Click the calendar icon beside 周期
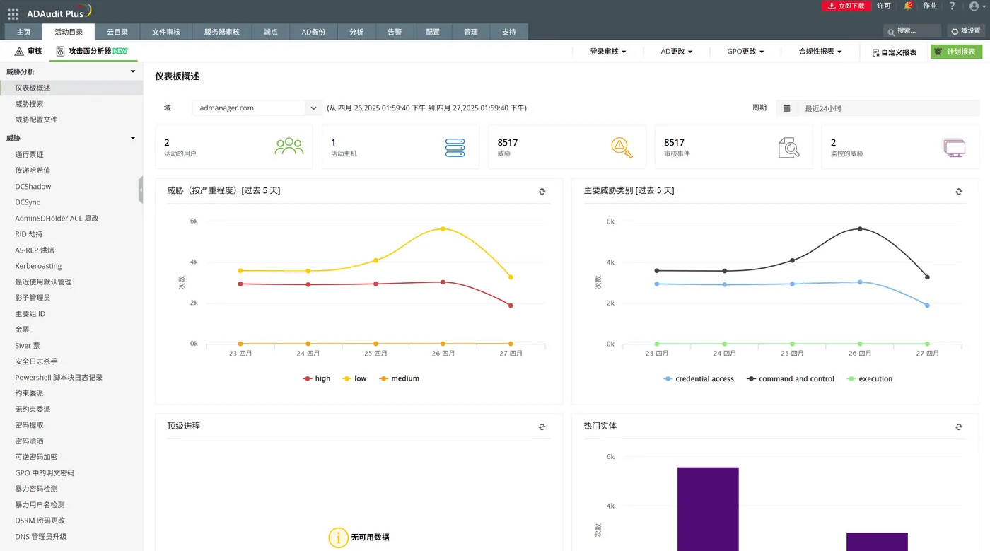The width and height of the screenshot is (990, 551). coord(787,108)
